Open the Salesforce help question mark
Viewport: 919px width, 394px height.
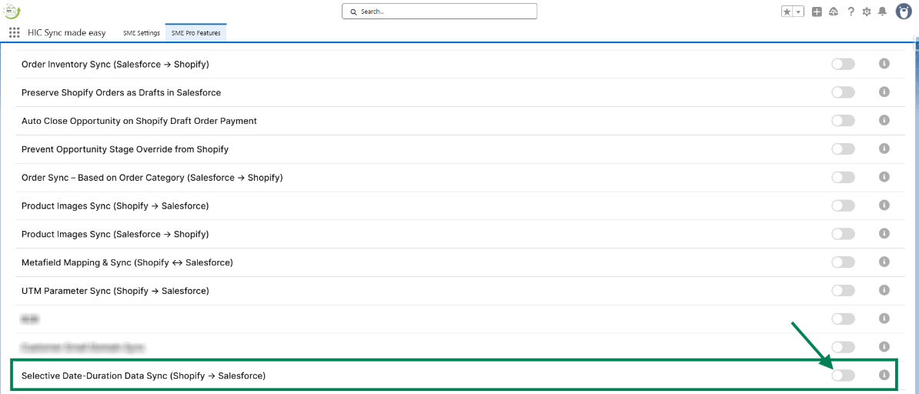click(850, 12)
